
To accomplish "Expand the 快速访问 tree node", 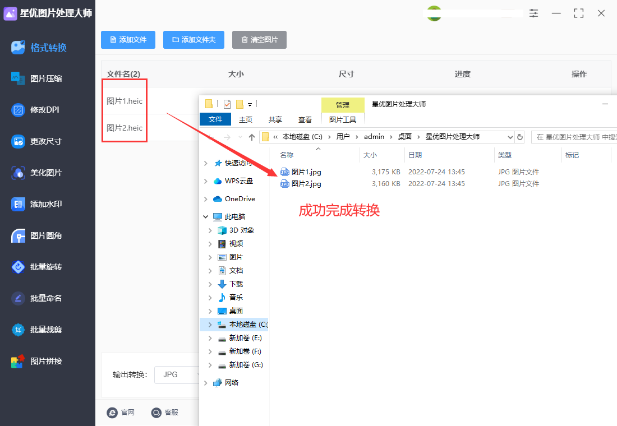I will point(205,163).
